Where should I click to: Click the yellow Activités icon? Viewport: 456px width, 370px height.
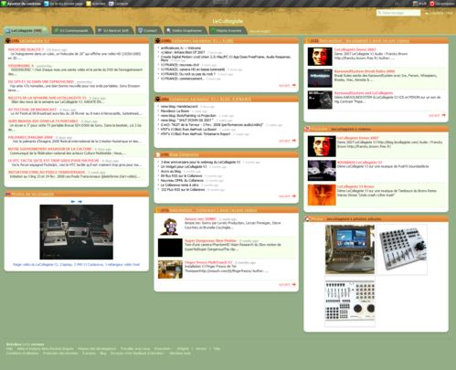pyautogui.click(x=89, y=4)
